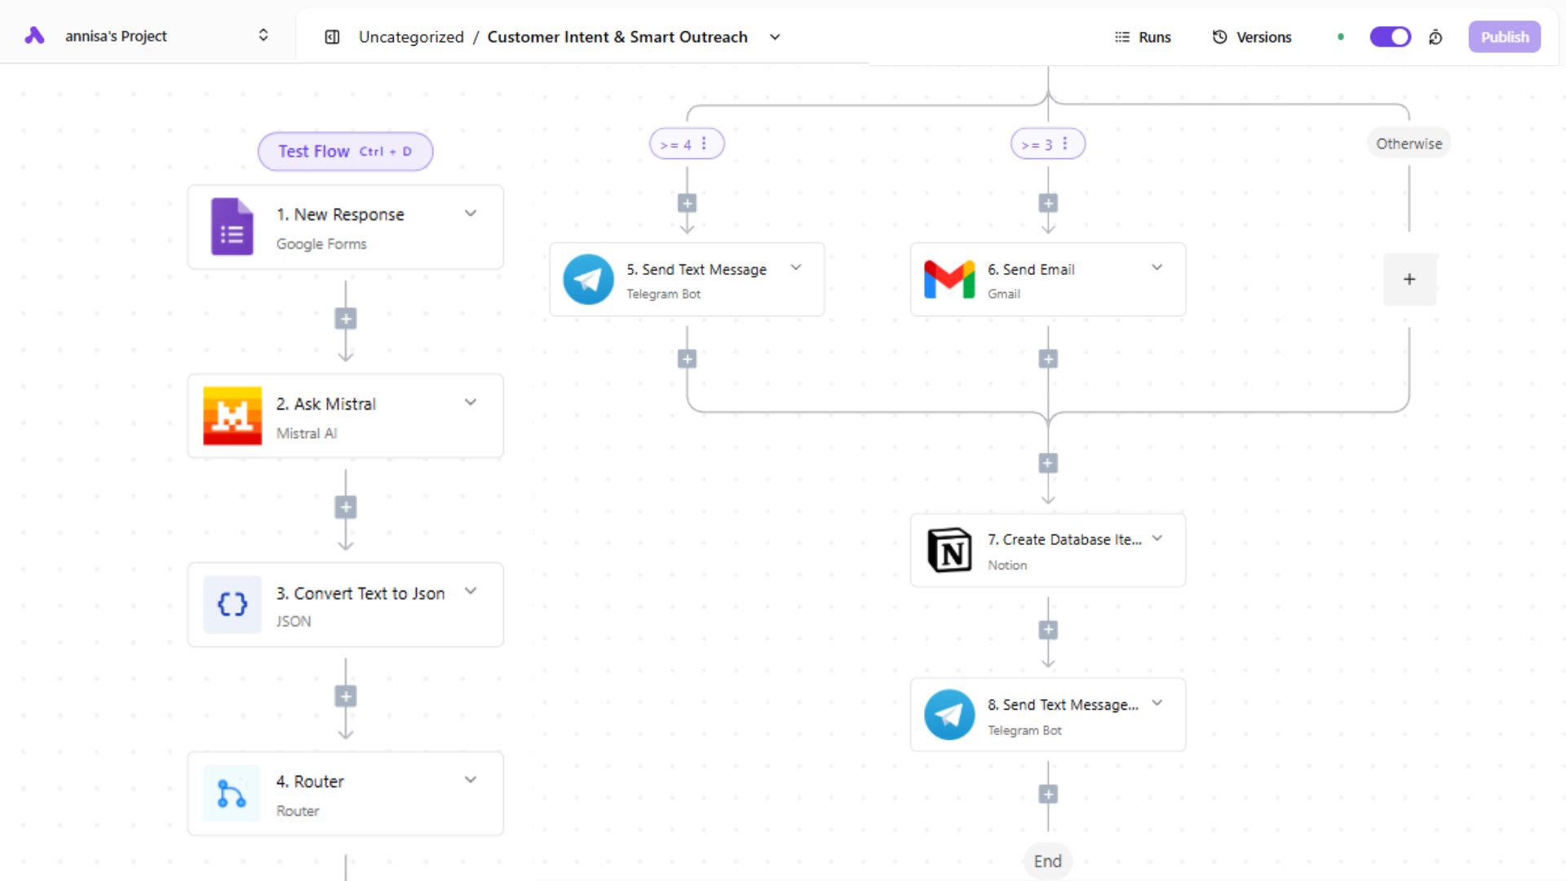Click the Google Forms icon in step 1

(232, 227)
